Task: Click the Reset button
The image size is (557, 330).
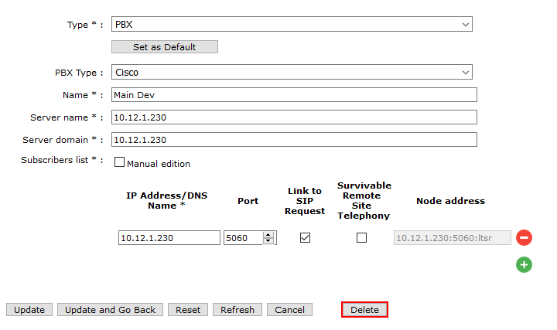Action: (188, 310)
